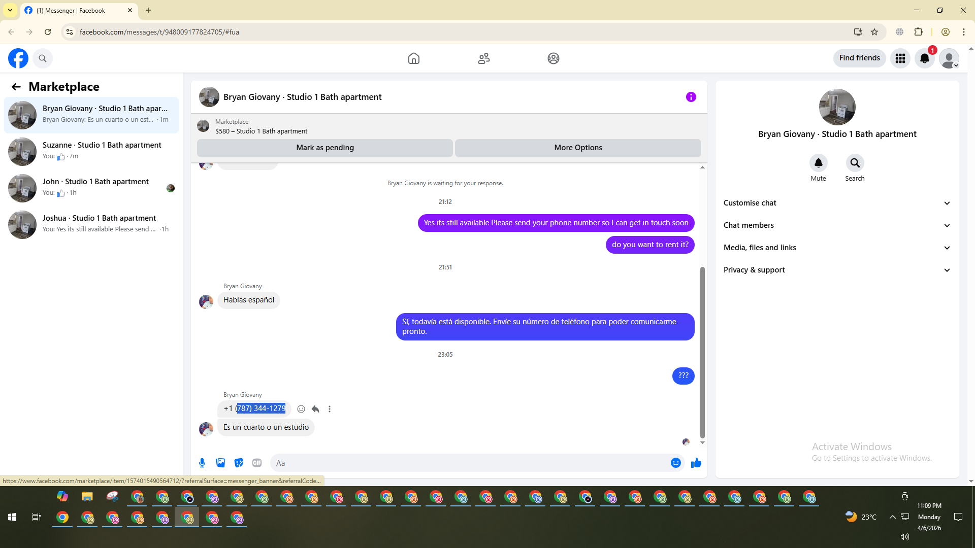React to the phone number message

point(301,409)
